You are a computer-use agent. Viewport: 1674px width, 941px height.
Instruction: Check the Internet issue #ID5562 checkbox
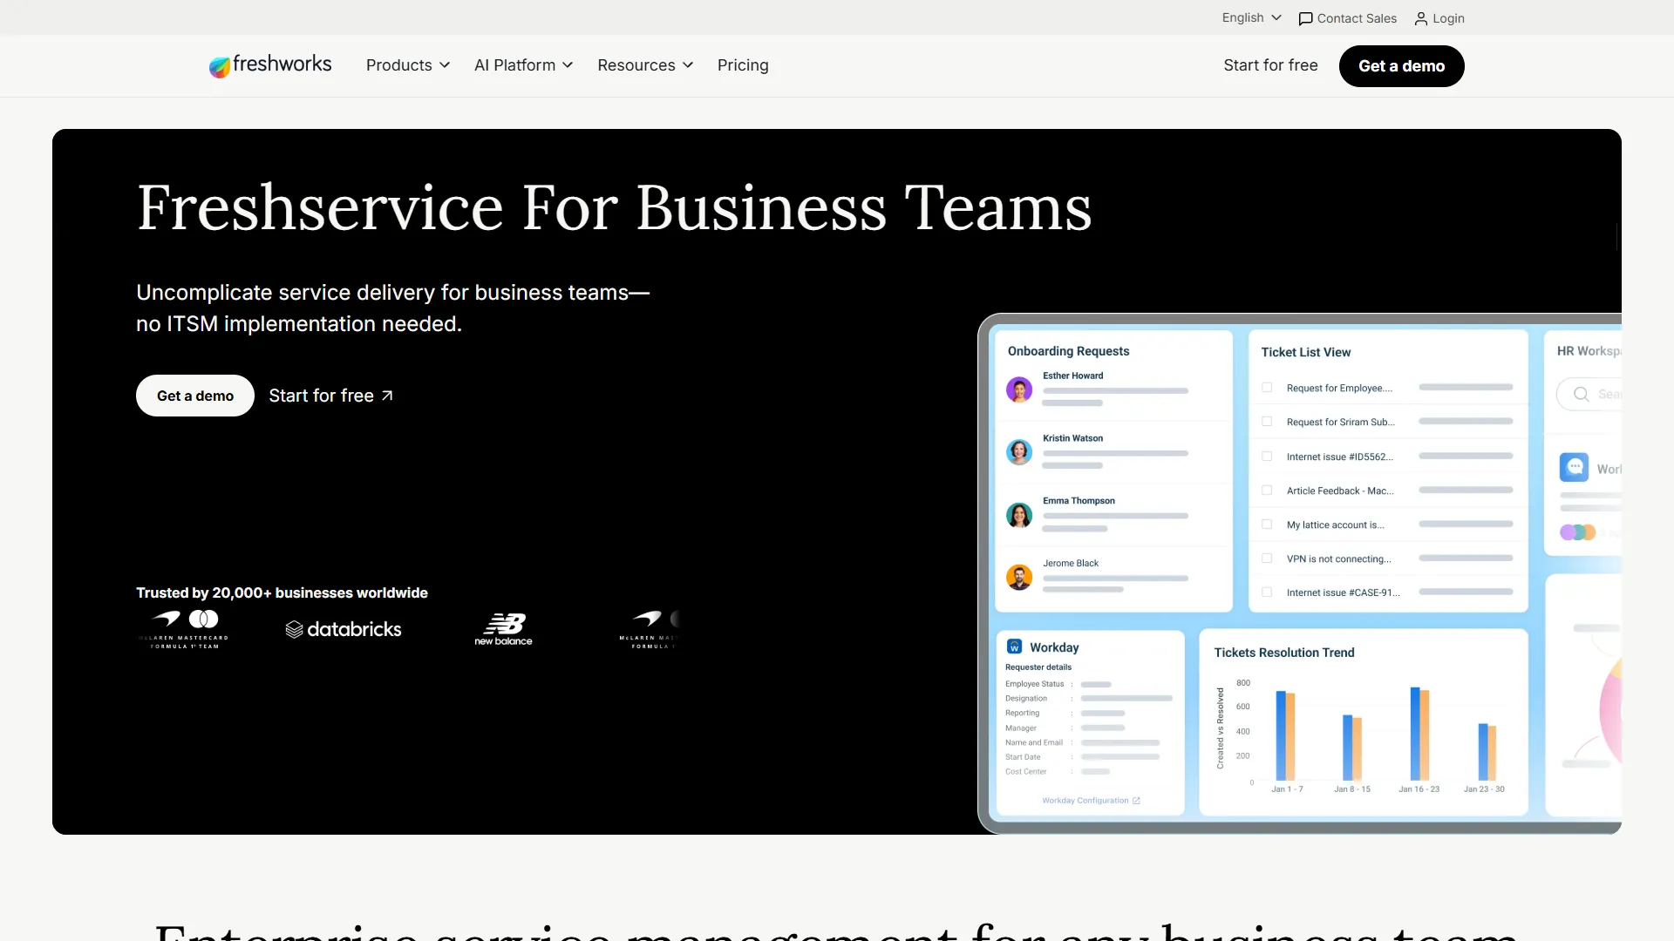coord(1267,456)
